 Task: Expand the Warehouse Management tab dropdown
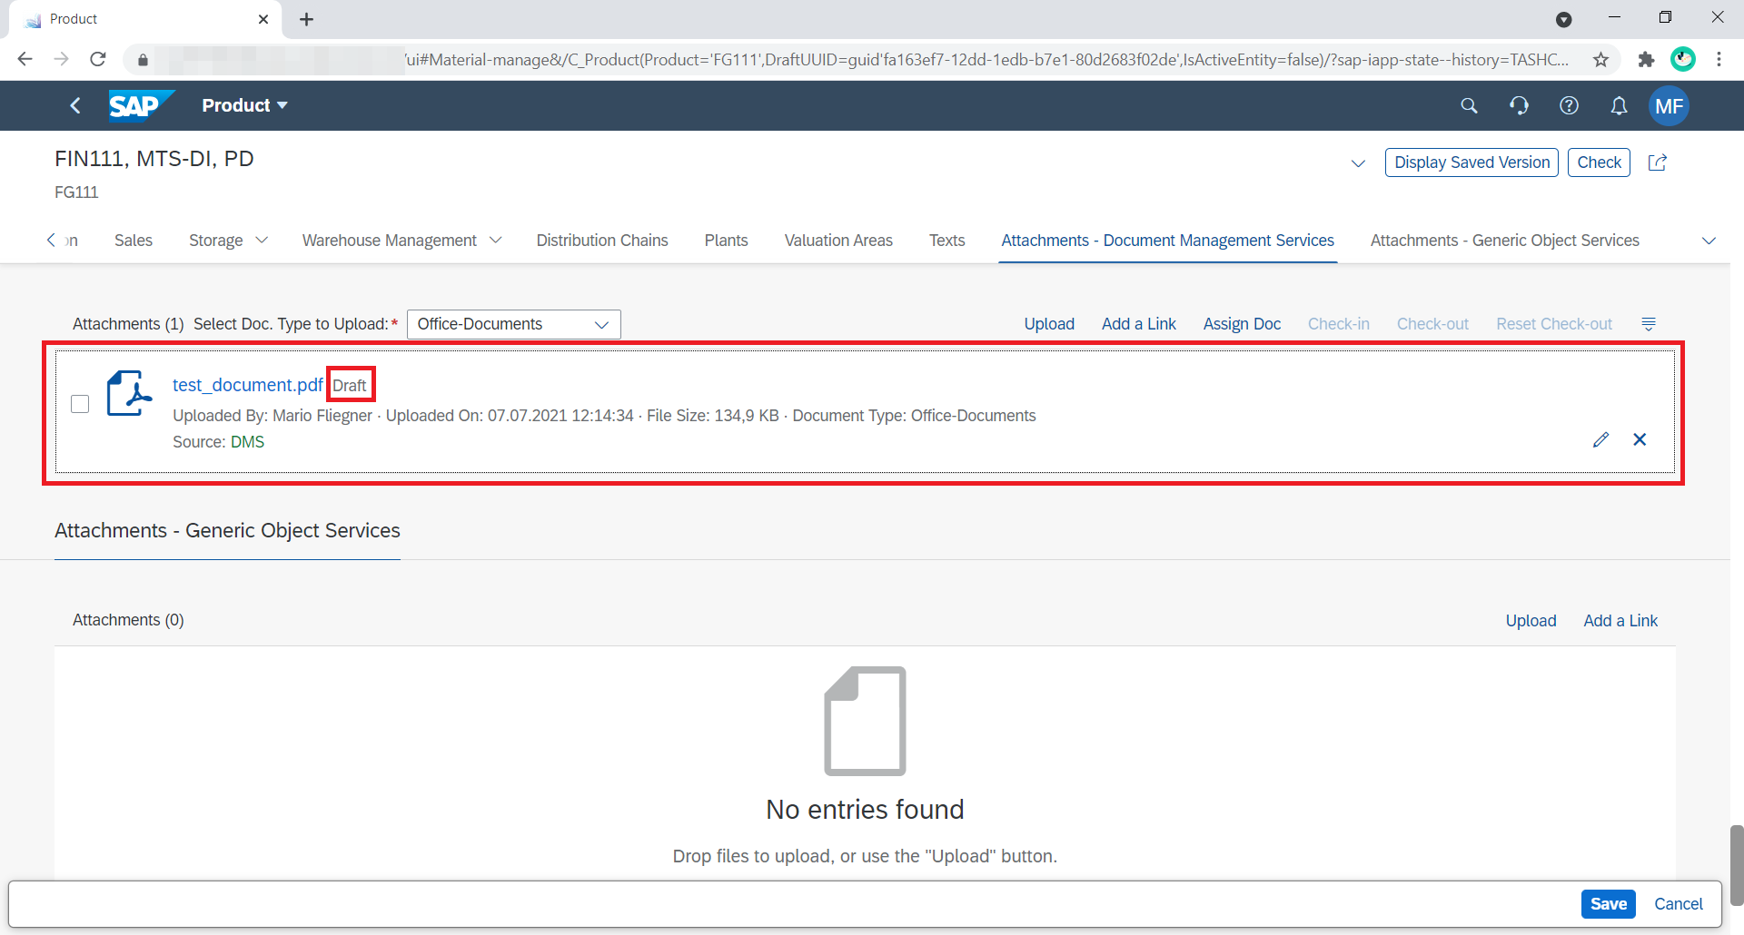point(496,241)
